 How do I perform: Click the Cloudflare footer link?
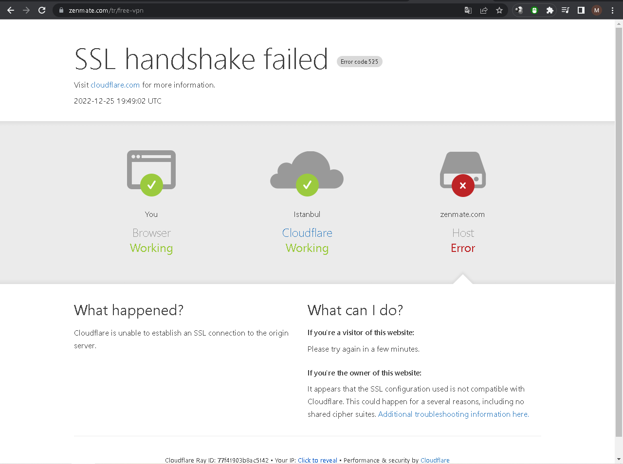point(435,460)
